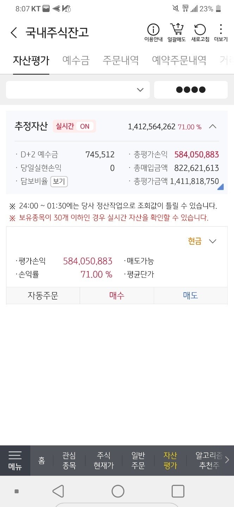The image size is (234, 507).
Task: Tap the blue 매도 button
Action: 191,295
